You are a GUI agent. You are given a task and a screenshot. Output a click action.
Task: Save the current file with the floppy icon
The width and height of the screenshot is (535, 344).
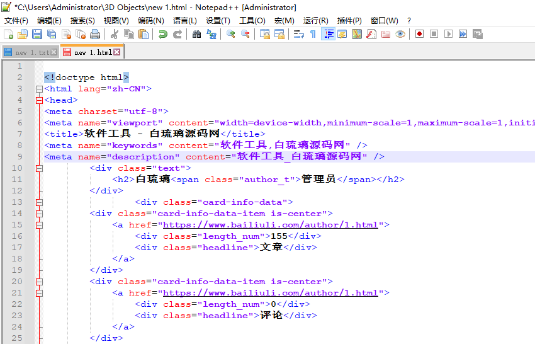[37, 34]
